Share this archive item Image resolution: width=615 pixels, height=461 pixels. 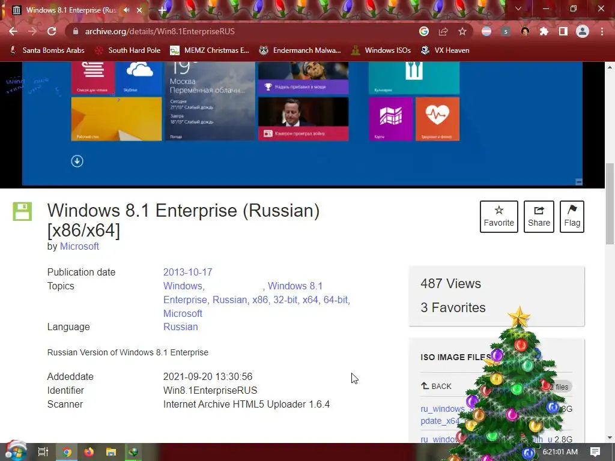click(539, 216)
